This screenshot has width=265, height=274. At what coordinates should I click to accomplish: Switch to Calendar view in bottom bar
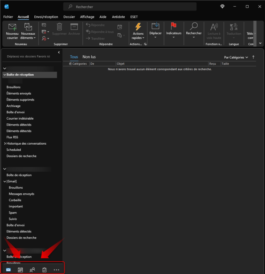tap(20, 270)
